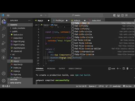
Task: Open Source Control view
Action: pos(4,36)
